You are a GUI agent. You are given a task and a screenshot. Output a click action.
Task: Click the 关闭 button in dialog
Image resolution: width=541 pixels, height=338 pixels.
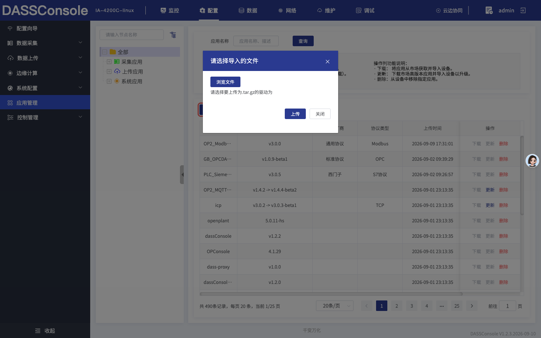coord(320,114)
